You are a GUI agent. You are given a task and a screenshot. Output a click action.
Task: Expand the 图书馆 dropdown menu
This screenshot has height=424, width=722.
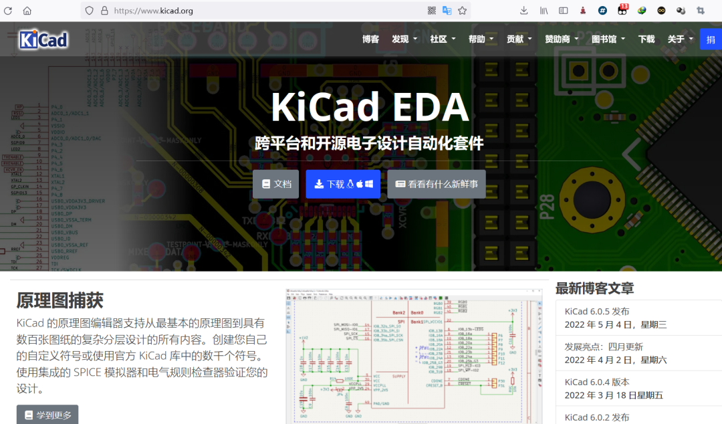coord(608,39)
